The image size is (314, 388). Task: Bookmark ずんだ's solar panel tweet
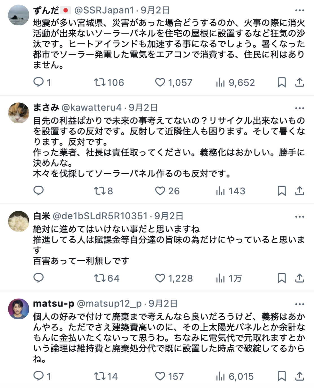(282, 82)
